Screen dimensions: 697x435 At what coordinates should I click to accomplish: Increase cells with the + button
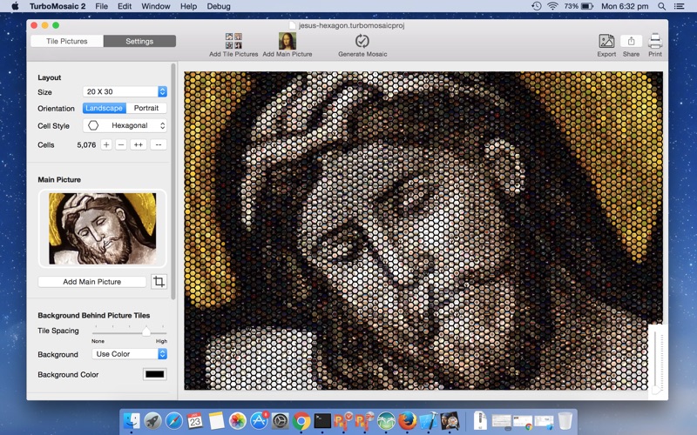tap(106, 144)
